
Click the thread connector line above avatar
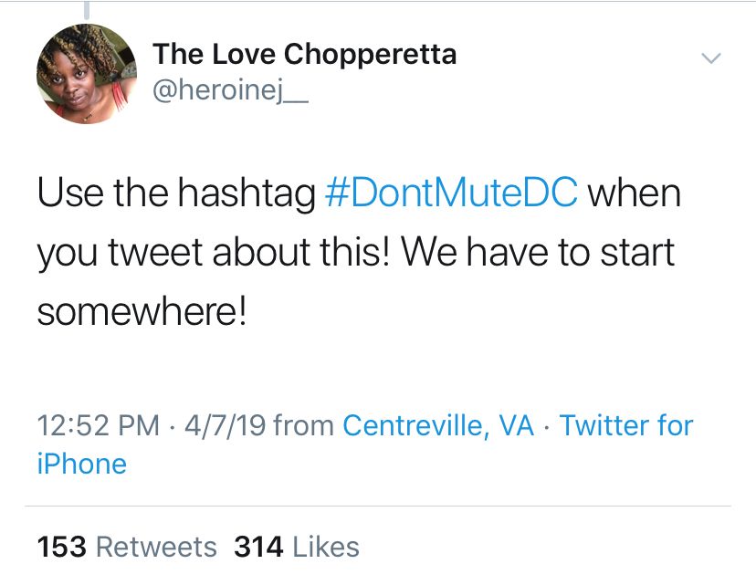click(86, 9)
